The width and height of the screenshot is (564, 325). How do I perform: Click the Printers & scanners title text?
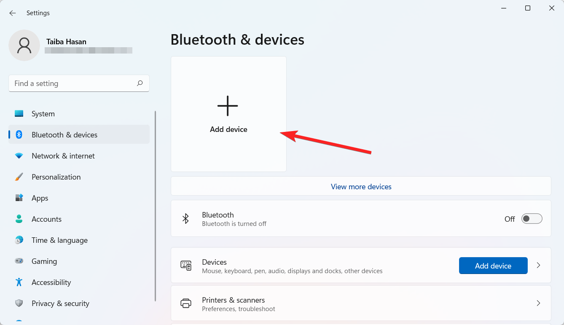[x=234, y=300]
